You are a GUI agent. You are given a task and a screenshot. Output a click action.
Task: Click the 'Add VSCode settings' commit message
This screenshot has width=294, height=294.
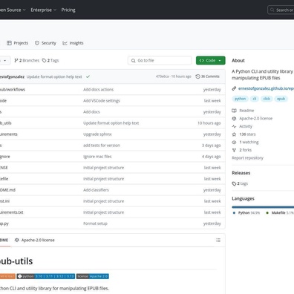point(102,101)
